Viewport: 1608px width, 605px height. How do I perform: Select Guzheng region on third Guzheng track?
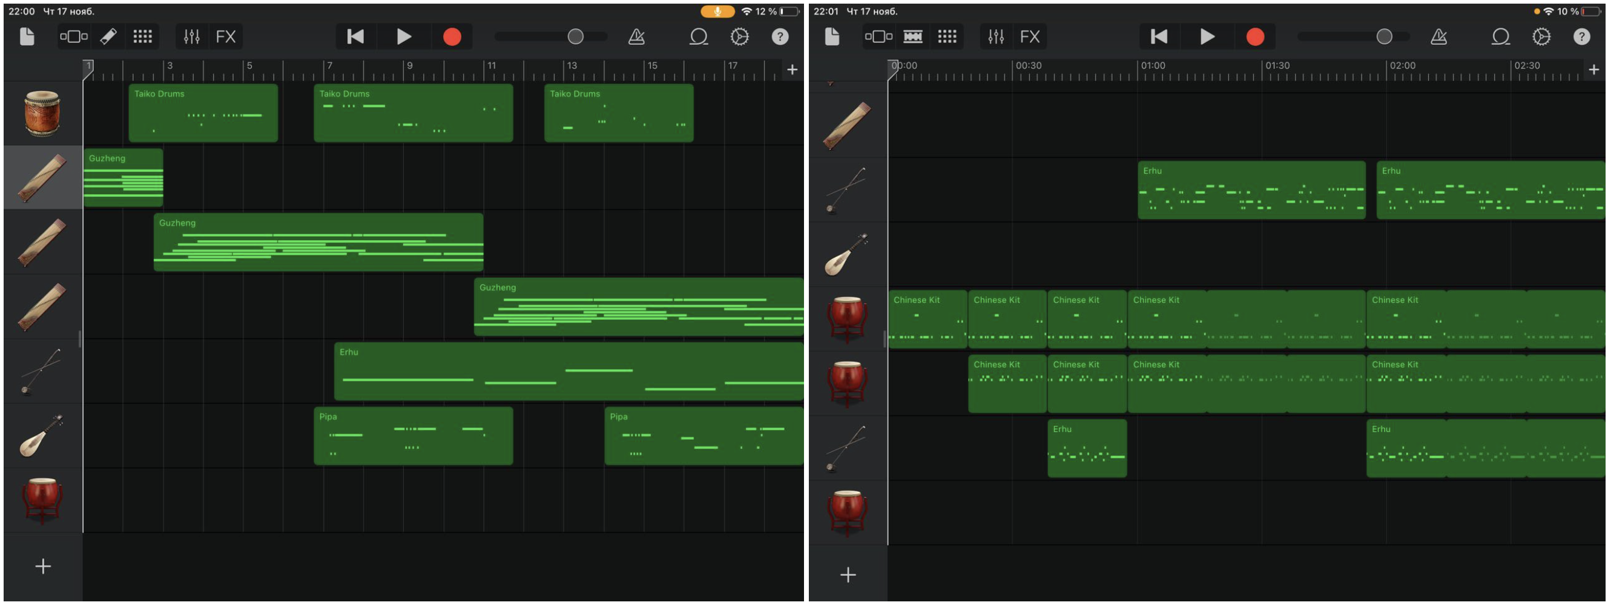tap(639, 307)
